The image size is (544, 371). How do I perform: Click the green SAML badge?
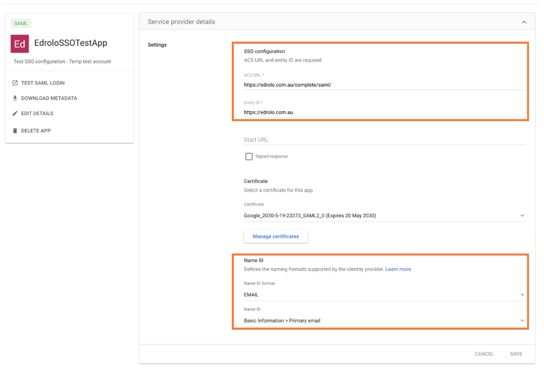(21, 23)
